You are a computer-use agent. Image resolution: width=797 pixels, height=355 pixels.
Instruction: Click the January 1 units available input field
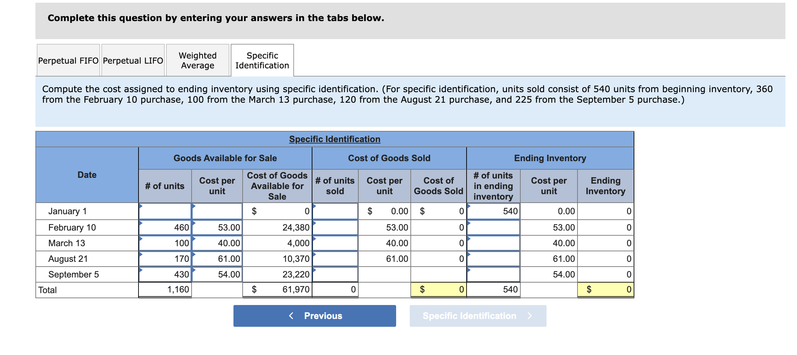(x=164, y=211)
